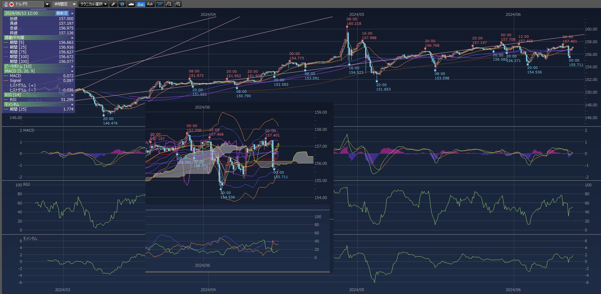Select the pencil drawing tool
The image size is (601, 294).
point(114,4)
